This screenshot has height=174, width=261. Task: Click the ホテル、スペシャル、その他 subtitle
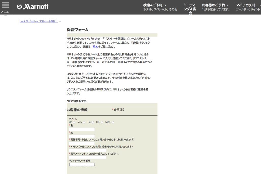point(160,9)
